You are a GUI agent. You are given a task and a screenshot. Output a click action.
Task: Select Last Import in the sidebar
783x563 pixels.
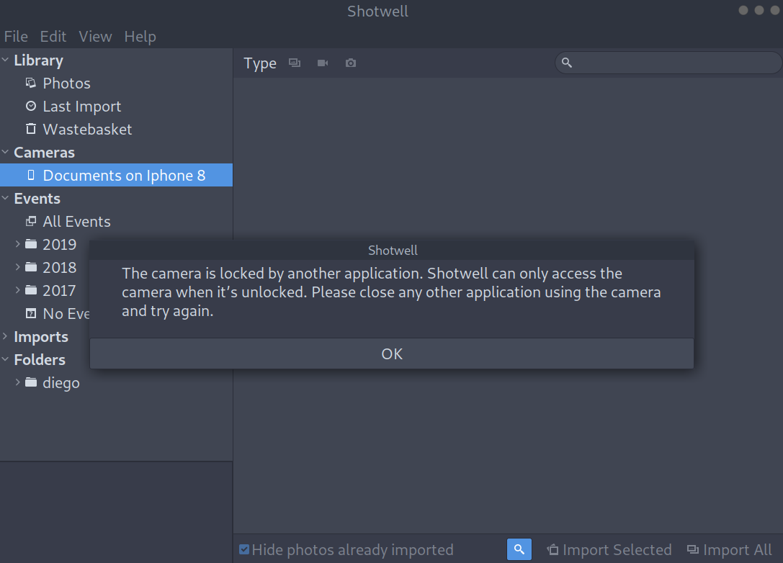coord(82,106)
